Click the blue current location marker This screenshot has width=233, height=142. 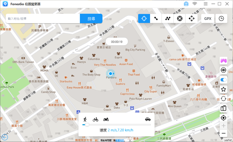[111, 73]
